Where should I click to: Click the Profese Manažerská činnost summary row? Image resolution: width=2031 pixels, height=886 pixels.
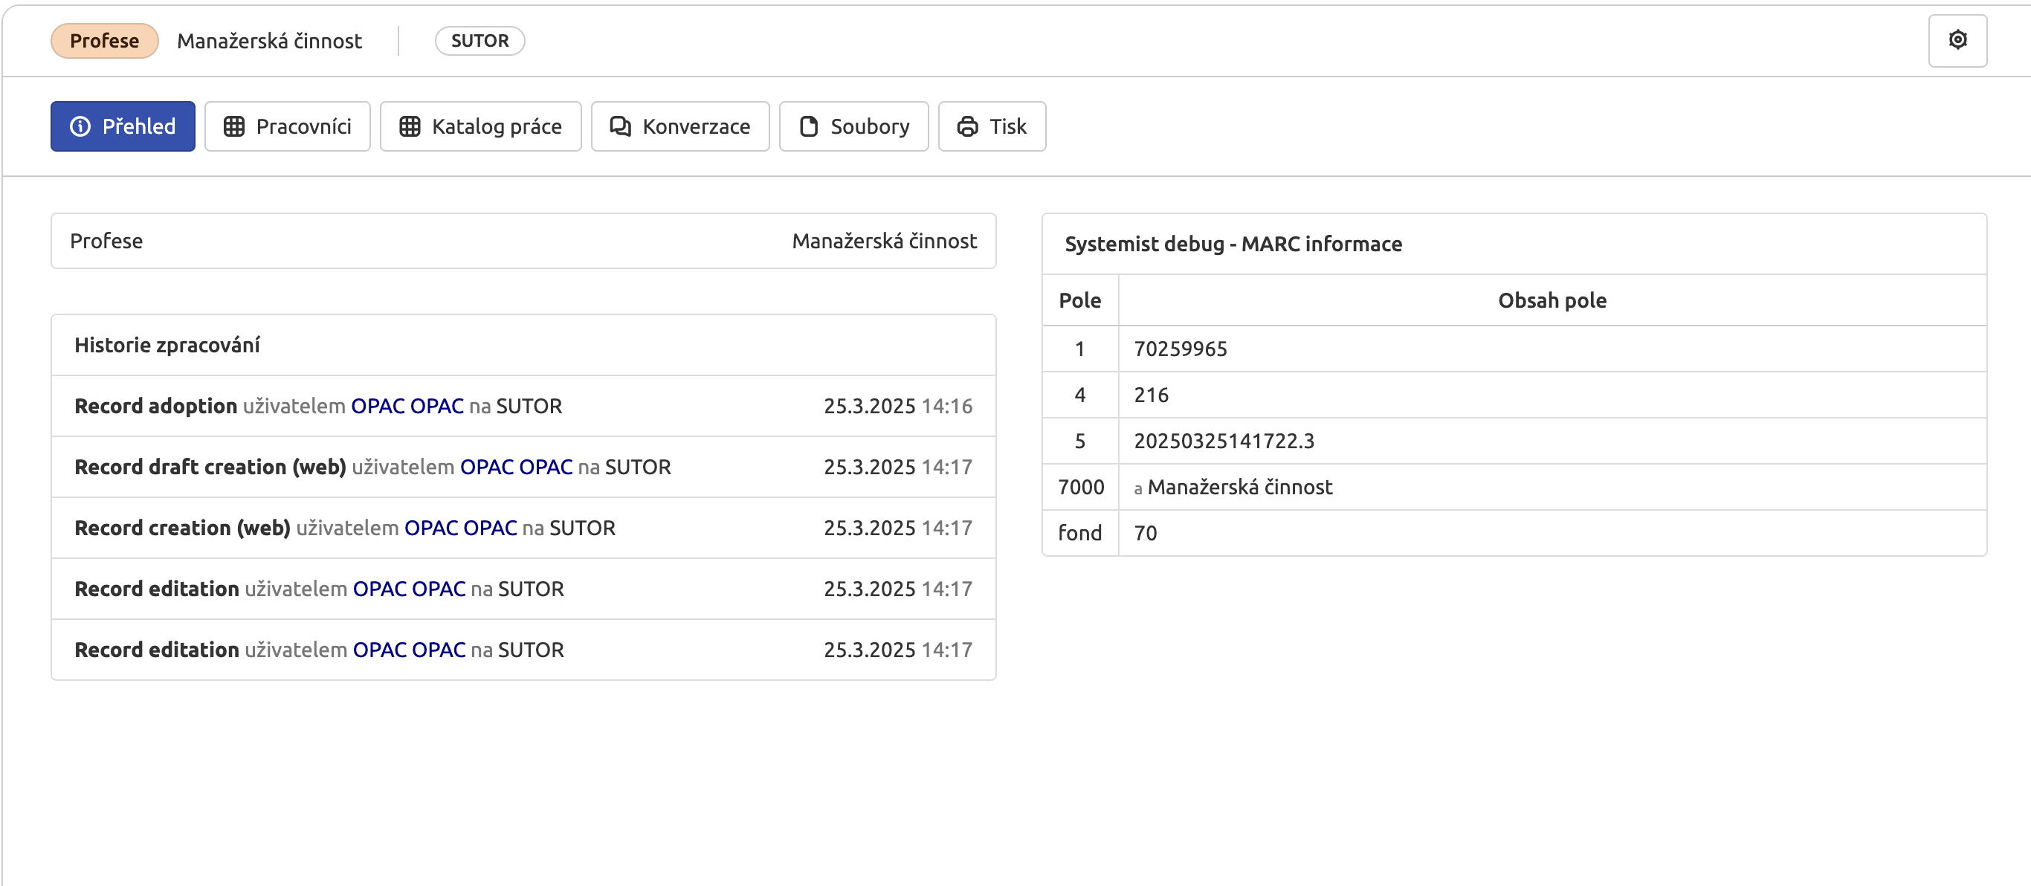(523, 242)
